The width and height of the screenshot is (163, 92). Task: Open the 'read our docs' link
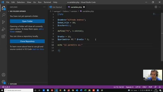point(38,49)
